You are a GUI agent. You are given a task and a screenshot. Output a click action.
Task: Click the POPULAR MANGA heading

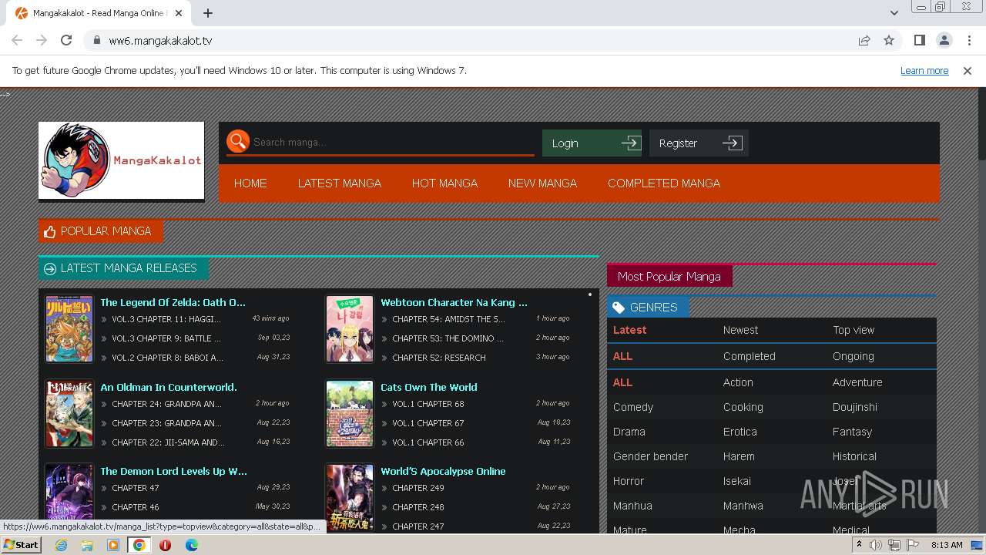pyautogui.click(x=101, y=231)
